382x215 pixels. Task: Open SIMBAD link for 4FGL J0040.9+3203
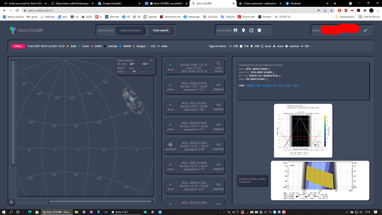(x=218, y=186)
